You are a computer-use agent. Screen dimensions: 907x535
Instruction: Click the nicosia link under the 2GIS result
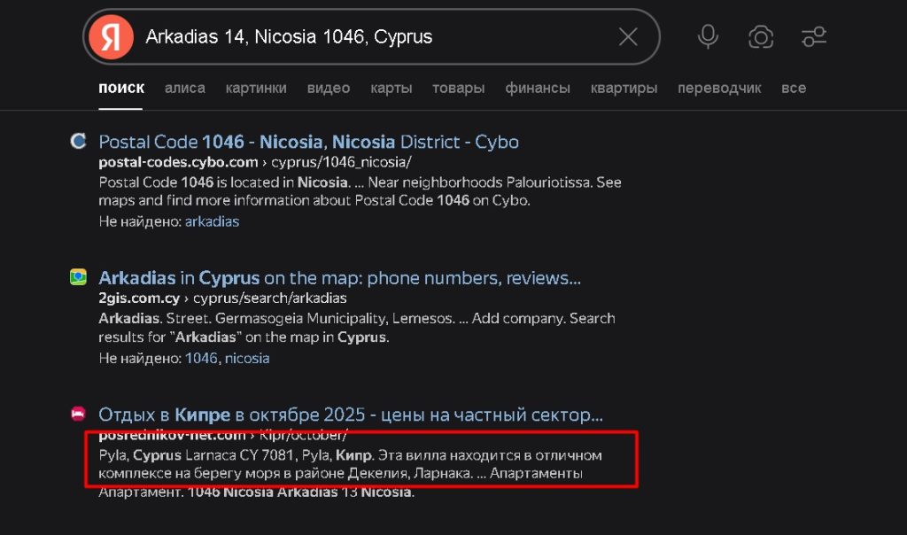pos(247,358)
